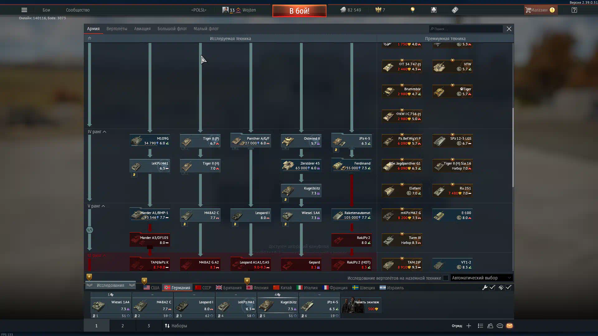Select the locked Gepard vehicle

301,265
